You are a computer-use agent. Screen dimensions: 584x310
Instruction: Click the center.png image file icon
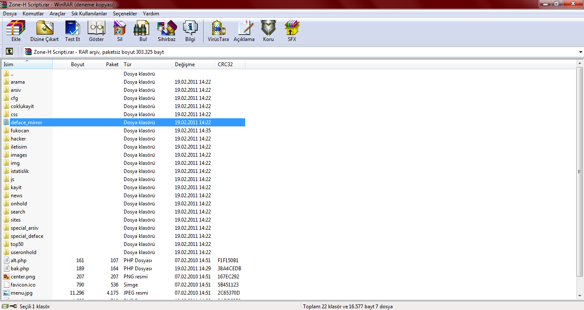pos(6,277)
